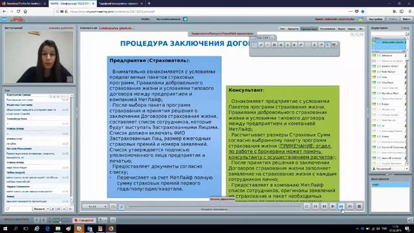
Task: Open the Firefox hamburger menu
Action: point(409,12)
